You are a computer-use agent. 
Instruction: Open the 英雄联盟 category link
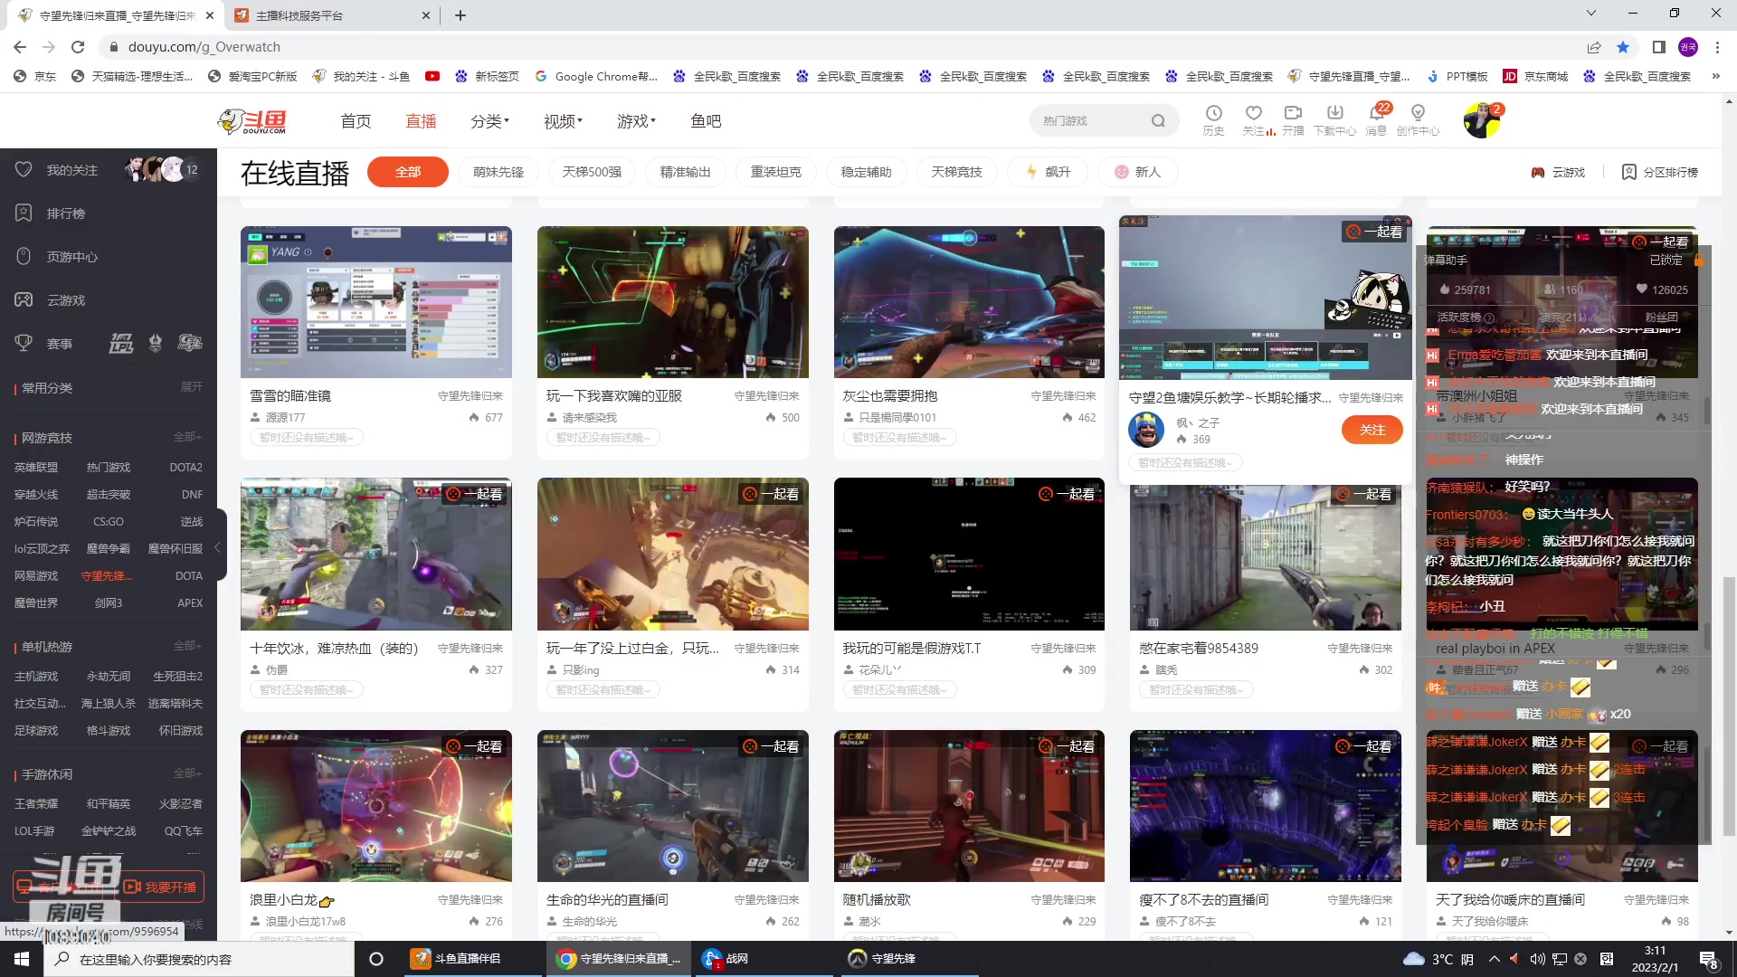point(36,468)
